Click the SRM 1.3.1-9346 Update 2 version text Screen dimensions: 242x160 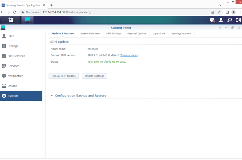click(x=103, y=55)
